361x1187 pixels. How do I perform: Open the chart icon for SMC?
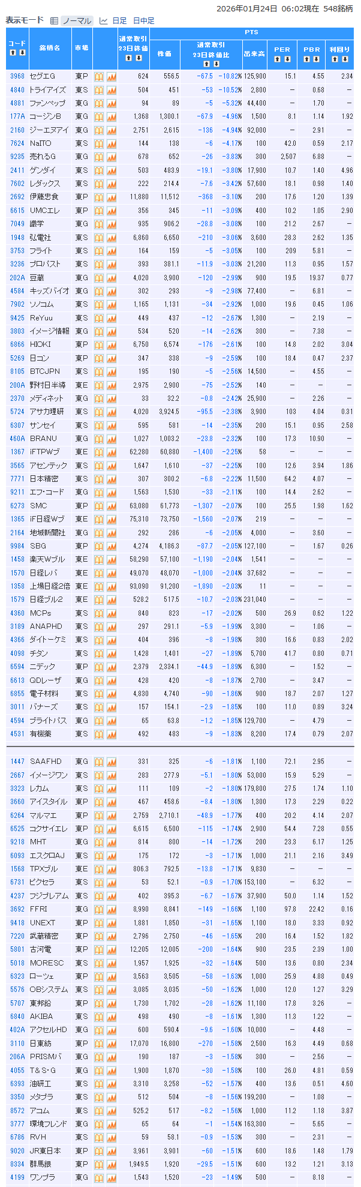(112, 506)
